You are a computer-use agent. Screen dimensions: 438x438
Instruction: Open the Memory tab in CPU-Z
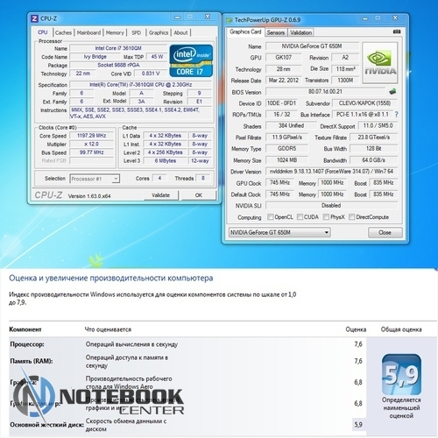[115, 32]
